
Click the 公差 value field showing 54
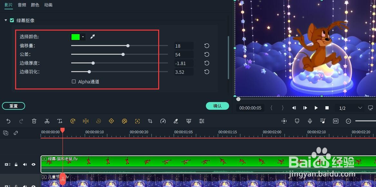pyautogui.click(x=184, y=55)
